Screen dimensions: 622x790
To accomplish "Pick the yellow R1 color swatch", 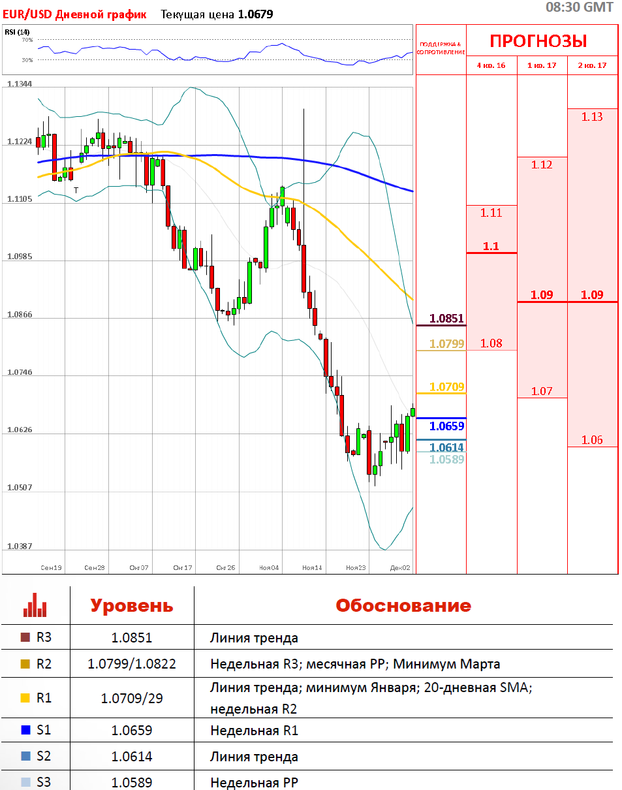I will (x=25, y=697).
